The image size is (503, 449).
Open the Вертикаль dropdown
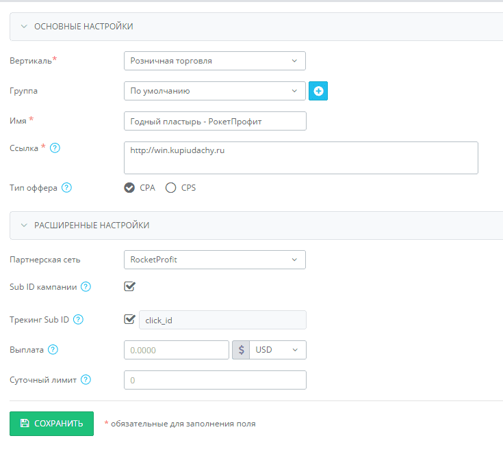[215, 61]
